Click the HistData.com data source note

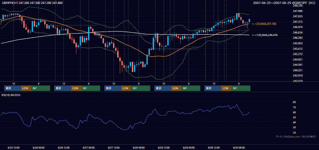[x=296, y=136]
